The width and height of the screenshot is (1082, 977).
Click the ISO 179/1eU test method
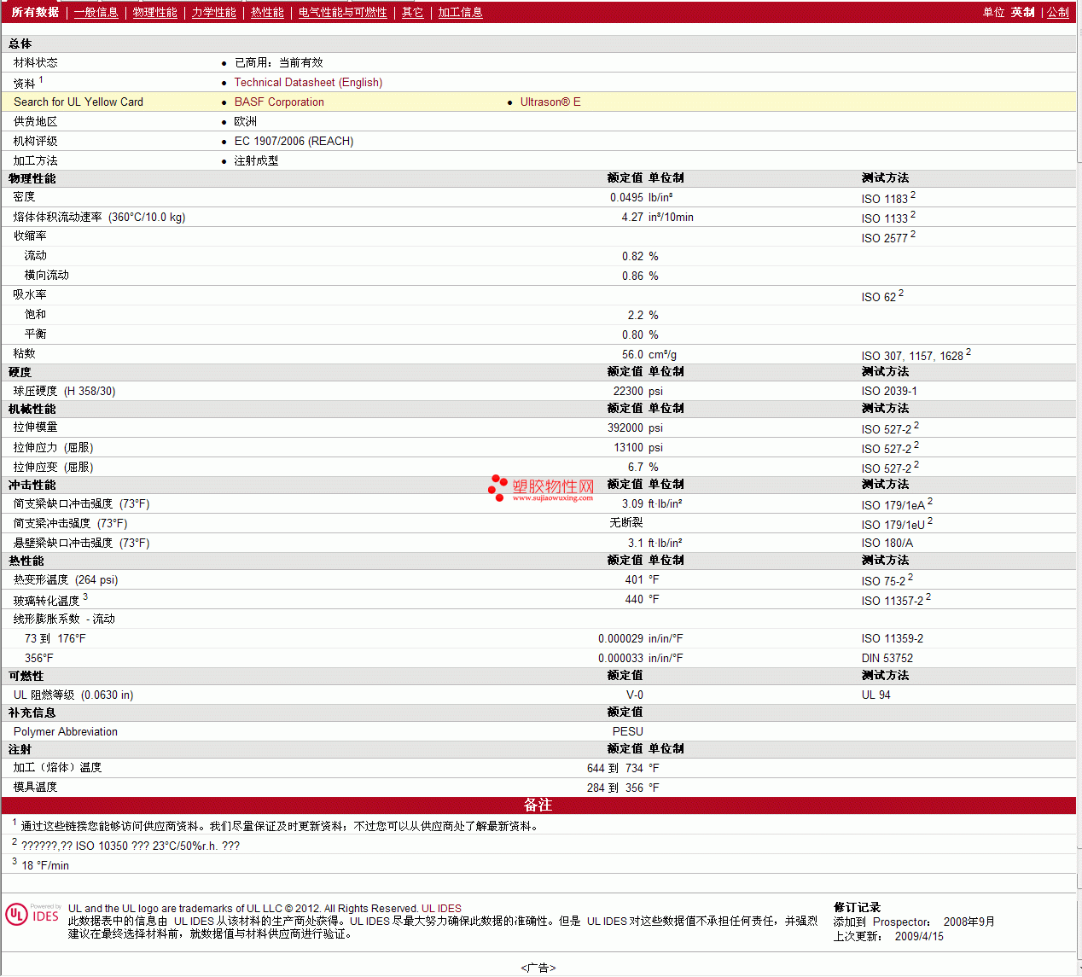click(893, 524)
